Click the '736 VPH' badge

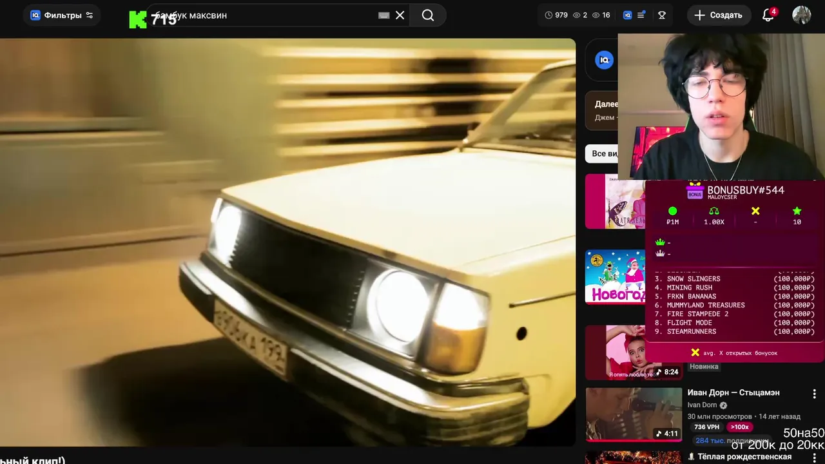point(706,427)
